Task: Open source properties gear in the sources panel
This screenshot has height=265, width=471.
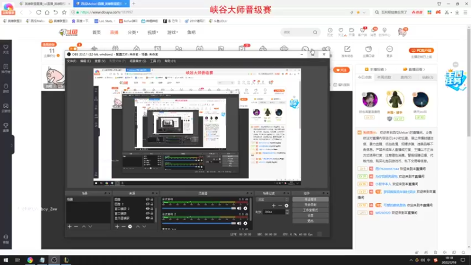Action: point(130,227)
